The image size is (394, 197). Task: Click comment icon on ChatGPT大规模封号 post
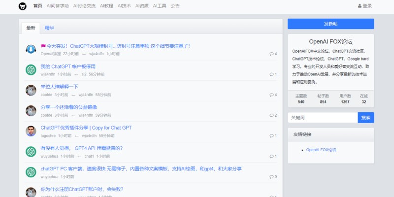271,54
